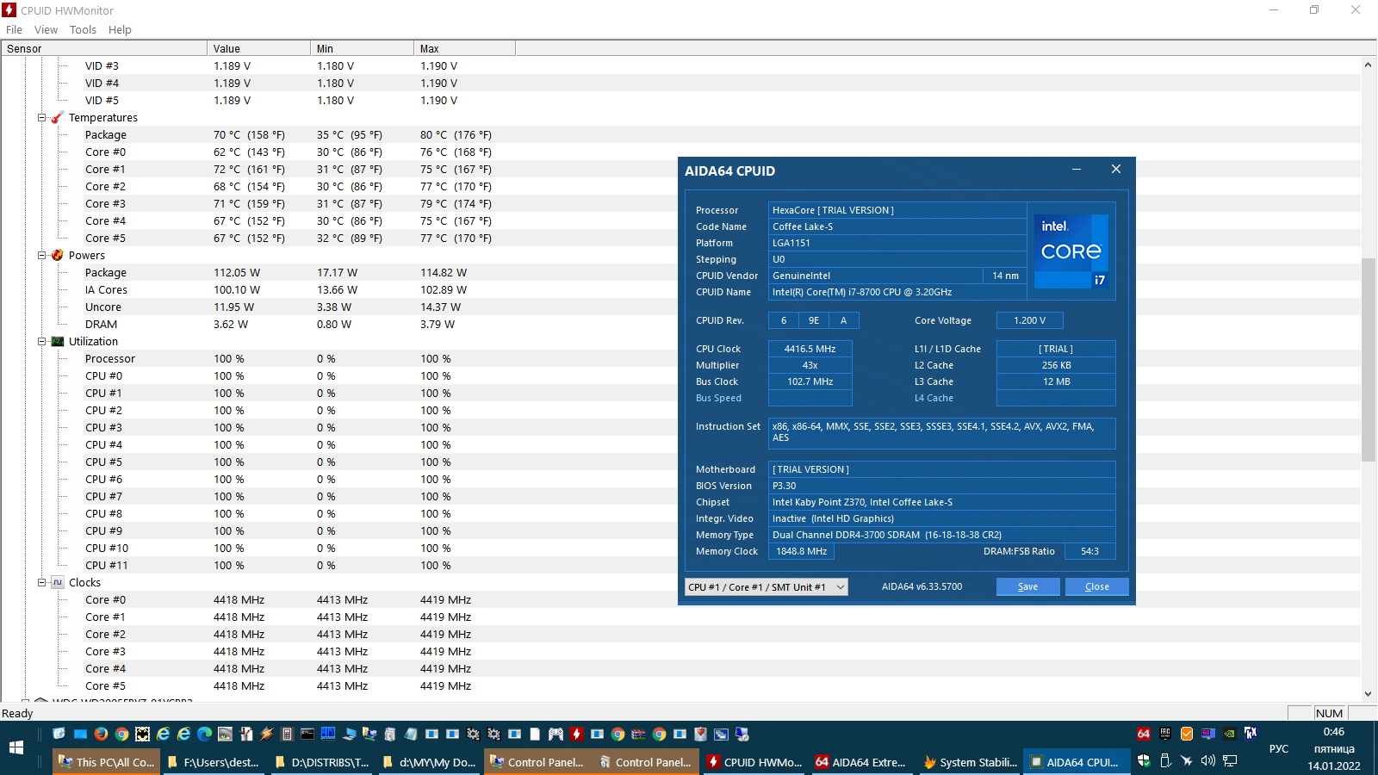Screen dimensions: 1378x775
Task: Select the Package temperature row
Action: (680, 135)
